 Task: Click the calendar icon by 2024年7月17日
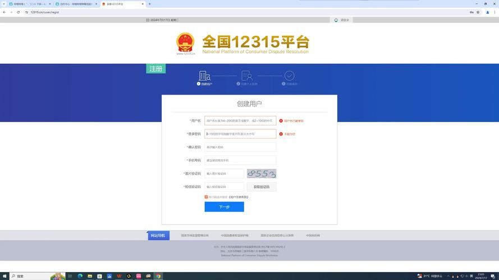148,20
